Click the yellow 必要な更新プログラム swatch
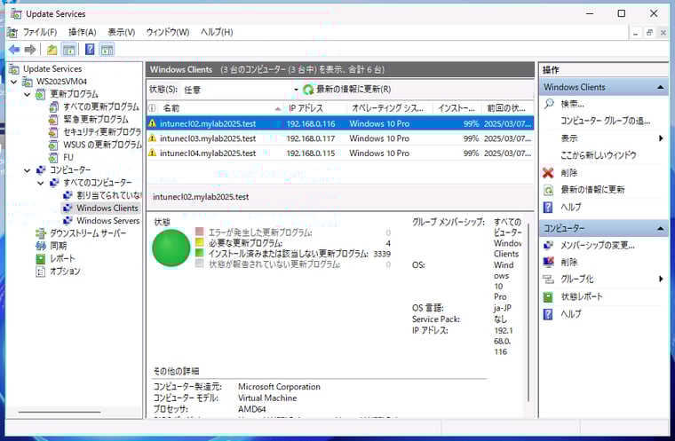Screen dimensions: 675x441 199,242
